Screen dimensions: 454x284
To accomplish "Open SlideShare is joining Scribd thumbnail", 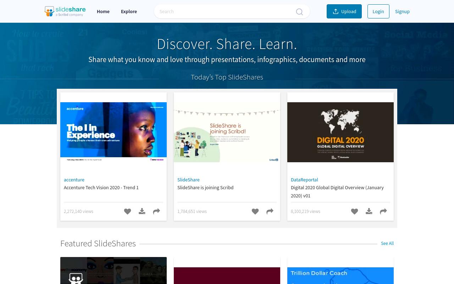I will pyautogui.click(x=227, y=132).
